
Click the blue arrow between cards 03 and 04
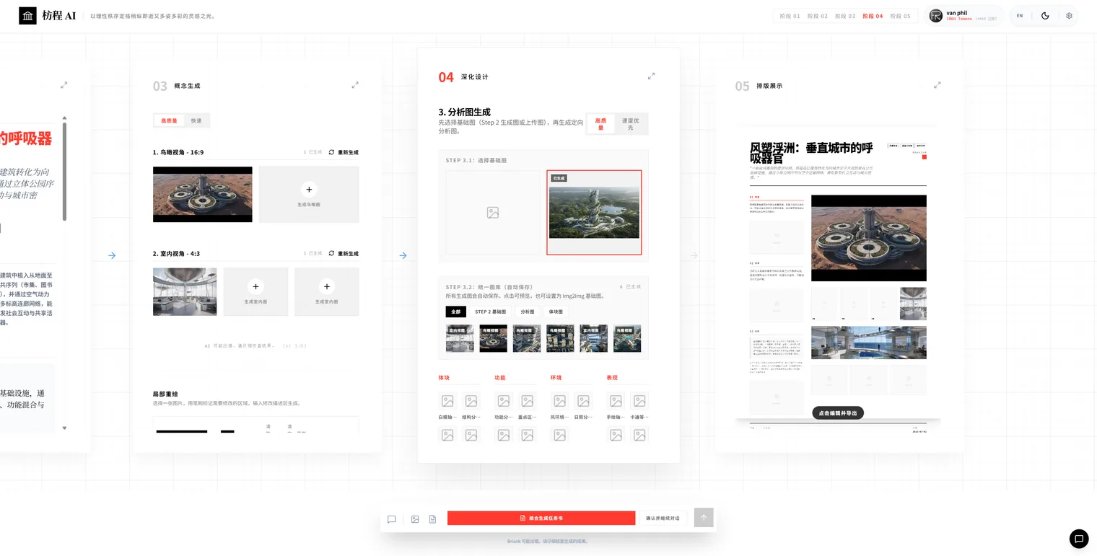click(403, 255)
